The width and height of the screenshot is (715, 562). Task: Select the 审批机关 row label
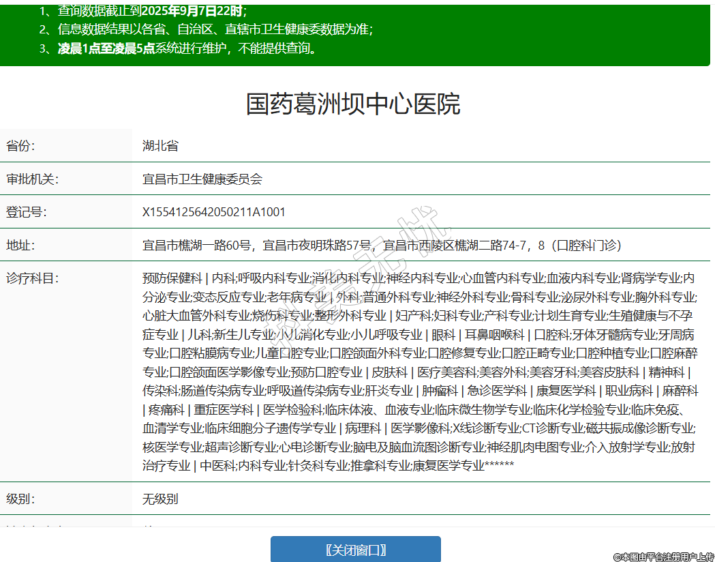33,179
